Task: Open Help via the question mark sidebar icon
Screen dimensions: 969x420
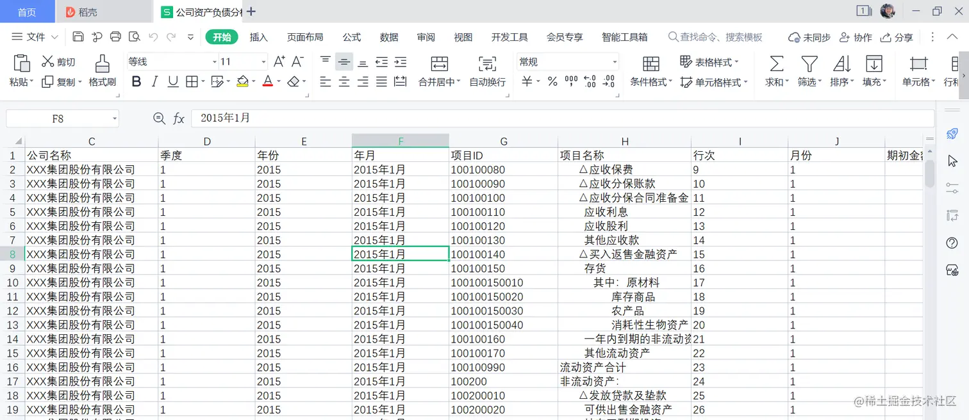Action: tap(951, 243)
